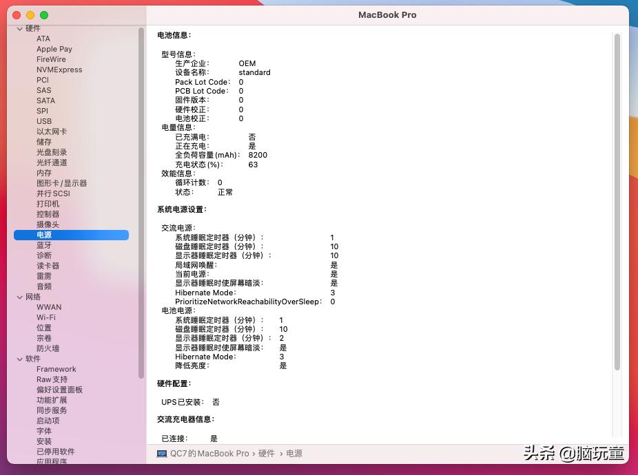This screenshot has height=475, width=638.
Task: Click 硬件 in the bottom breadcrumb path
Action: pyautogui.click(x=266, y=453)
